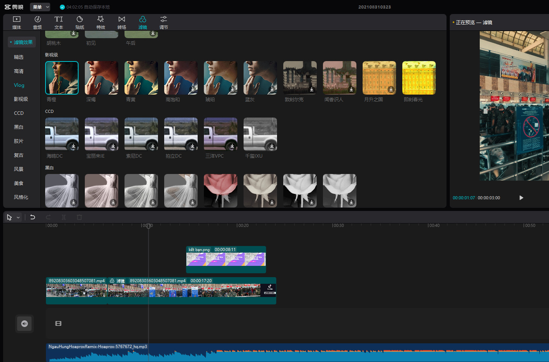Select the 风景 filter category
Image resolution: width=549 pixels, height=362 pixels.
point(19,169)
